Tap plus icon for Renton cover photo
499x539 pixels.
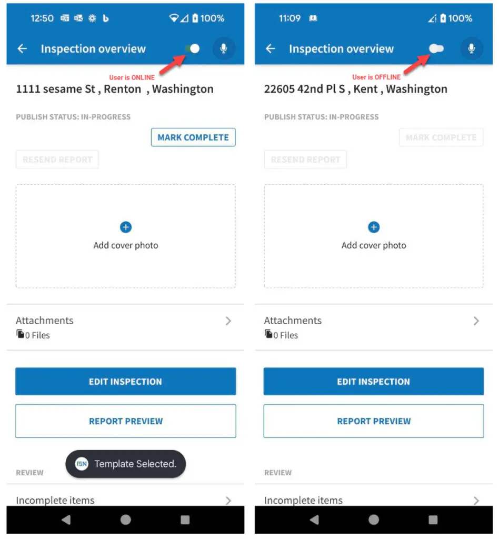[126, 227]
